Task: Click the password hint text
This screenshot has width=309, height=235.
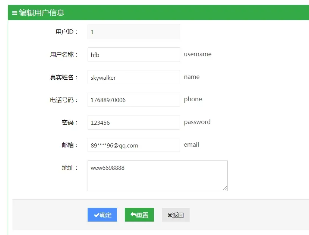Action: [197, 122]
